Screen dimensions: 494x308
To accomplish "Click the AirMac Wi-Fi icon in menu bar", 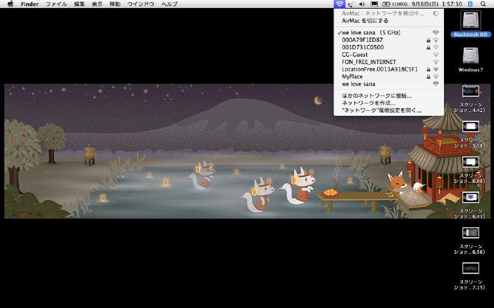I will click(x=339, y=4).
